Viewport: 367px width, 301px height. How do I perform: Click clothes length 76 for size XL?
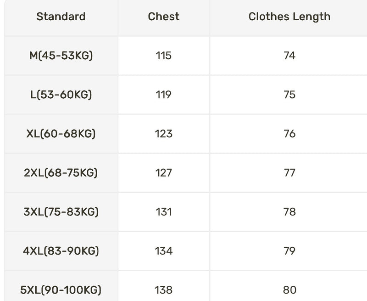click(x=289, y=134)
